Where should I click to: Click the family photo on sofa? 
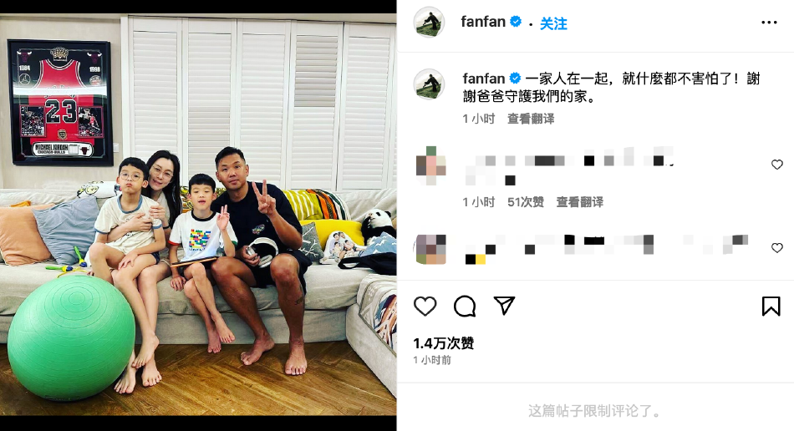[198, 215]
